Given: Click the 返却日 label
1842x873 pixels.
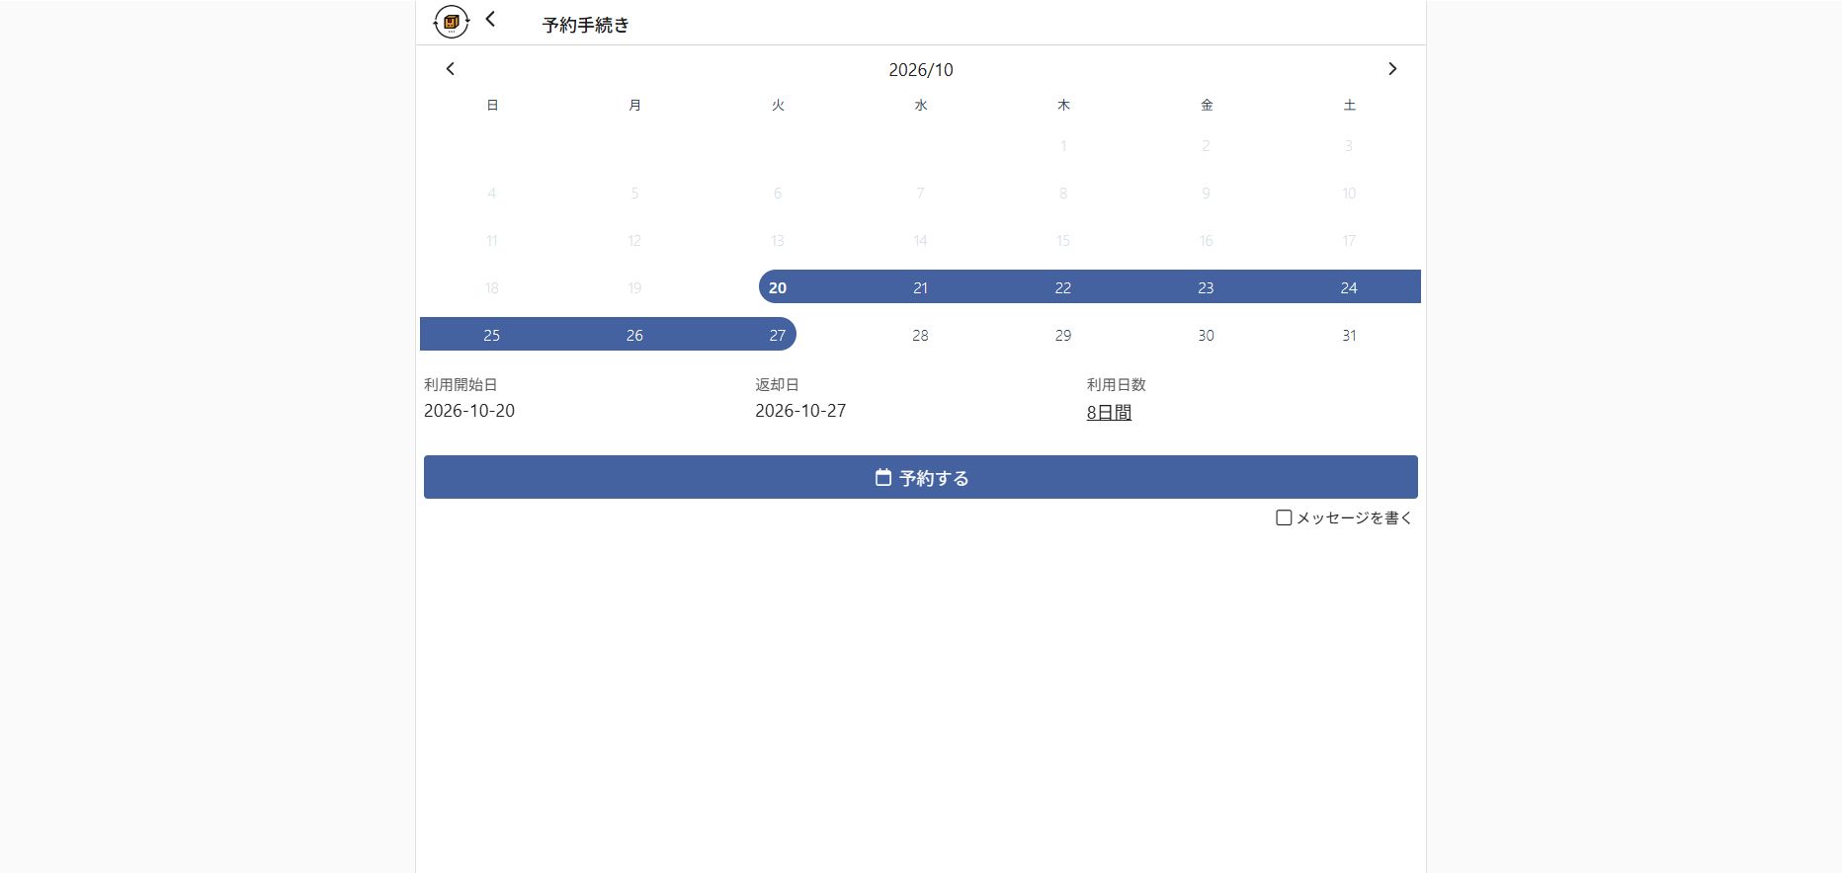Looking at the screenshot, I should 777,384.
